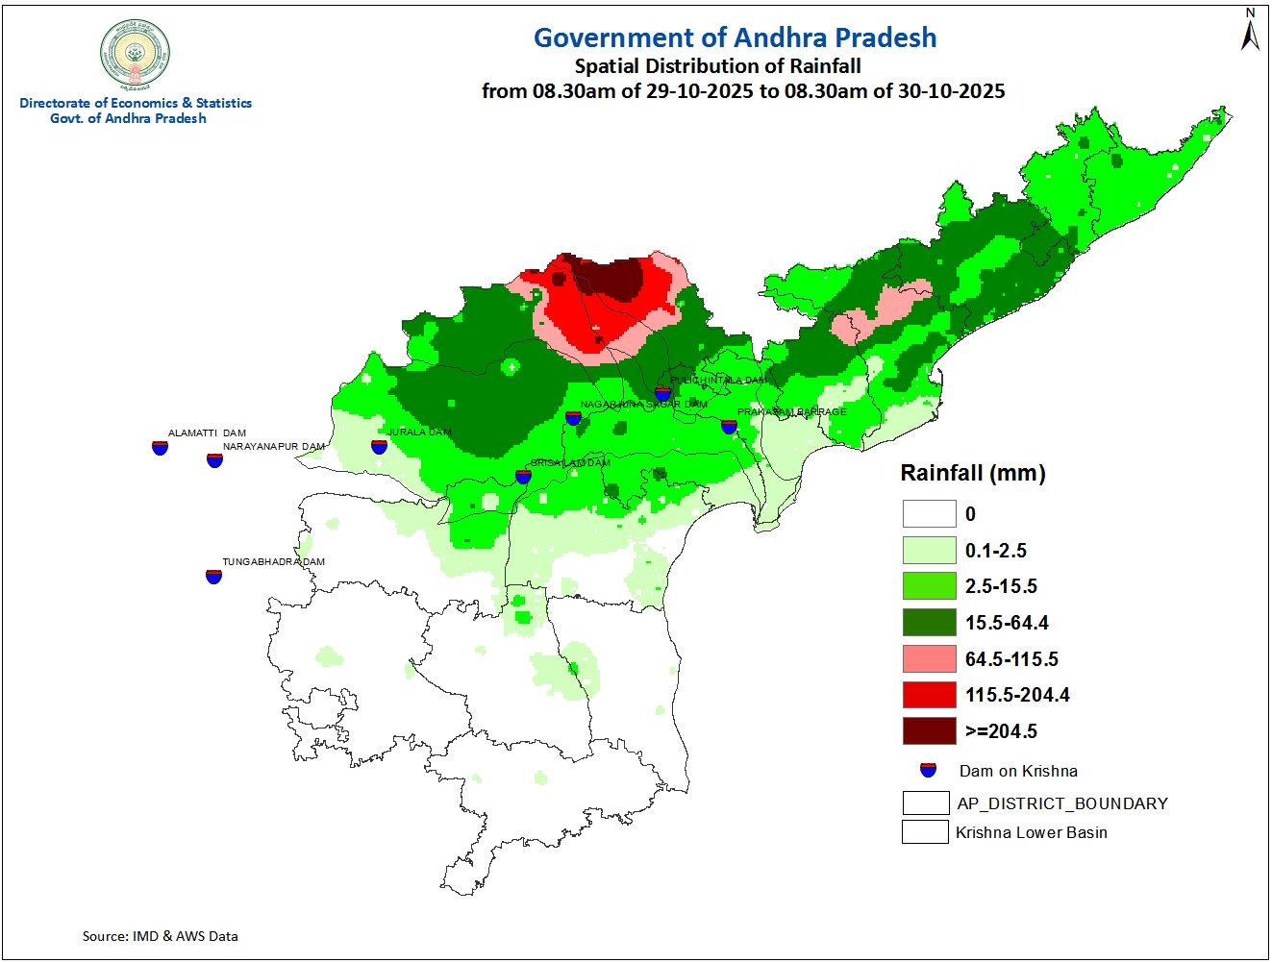This screenshot has height=963, width=1272.
Task: Select the Nagarjuna Sagar Dam marker
Action: click(573, 418)
